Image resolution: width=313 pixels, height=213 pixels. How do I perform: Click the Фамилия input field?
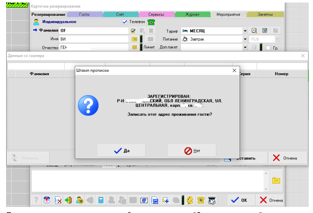tap(94, 31)
